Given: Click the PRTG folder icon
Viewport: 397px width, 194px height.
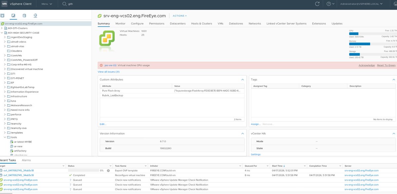Looking at the screenshot, I should pyautogui.click(x=9, y=119).
